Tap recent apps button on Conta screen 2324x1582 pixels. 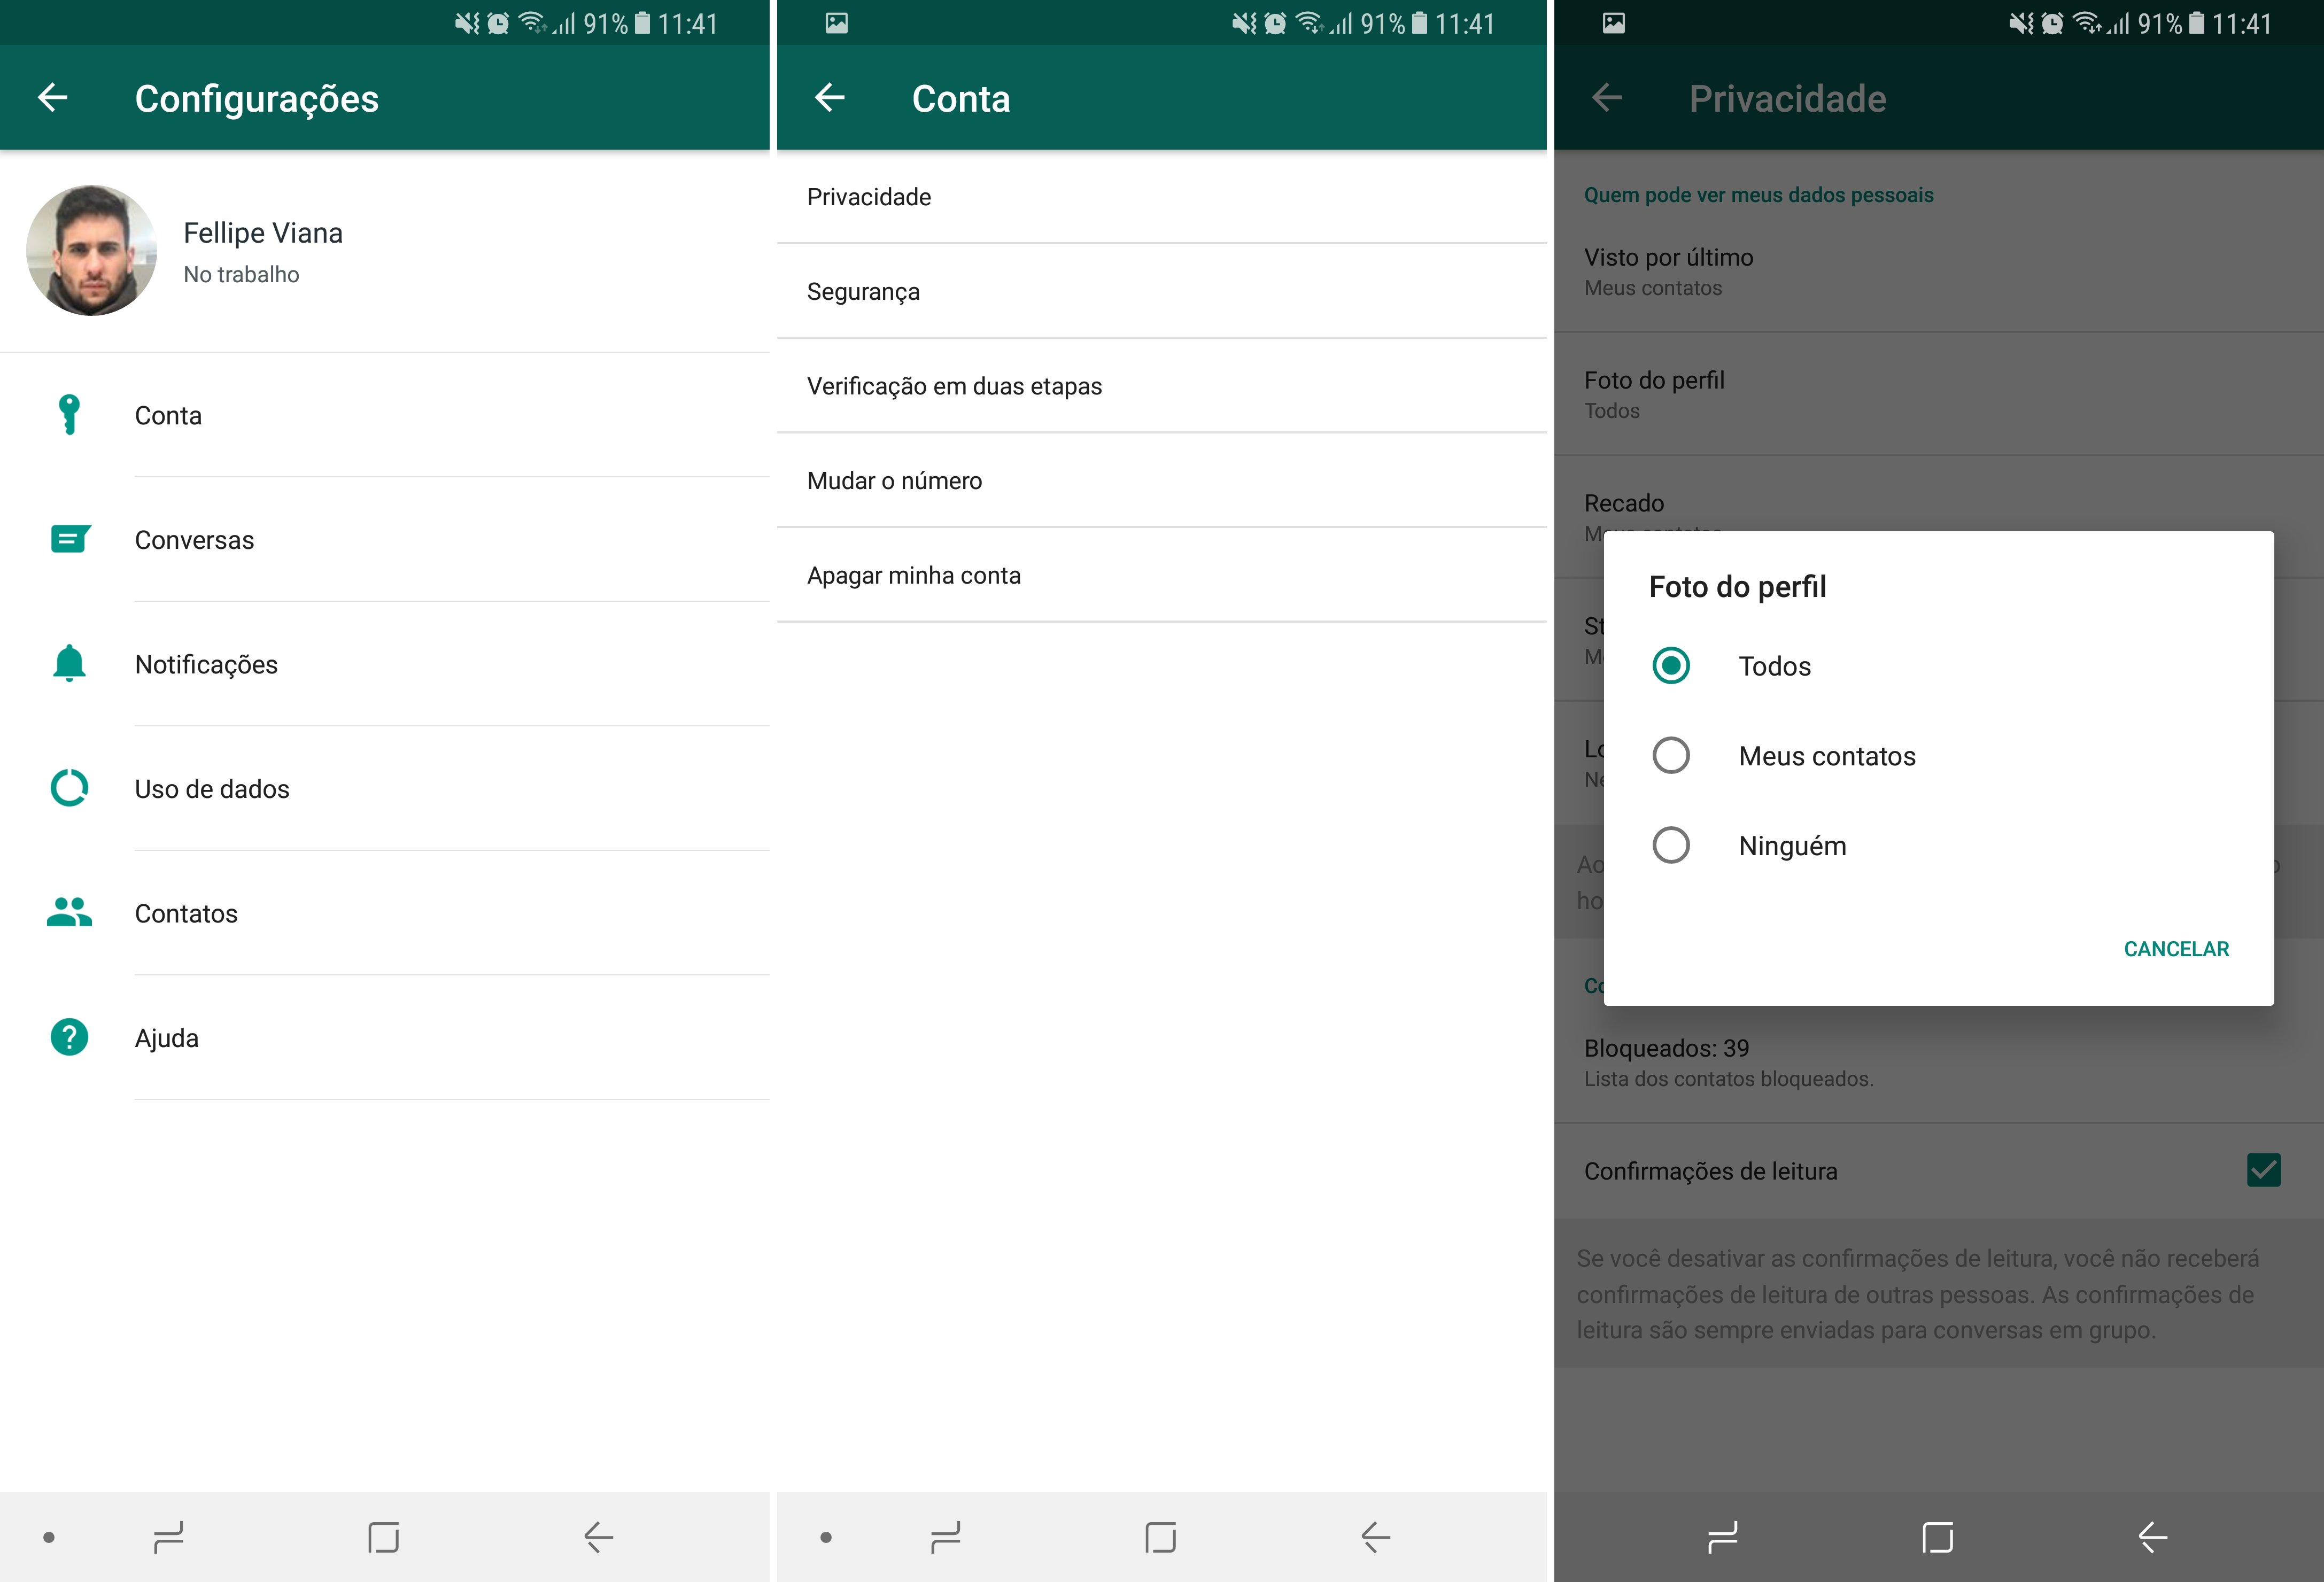tap(945, 1537)
